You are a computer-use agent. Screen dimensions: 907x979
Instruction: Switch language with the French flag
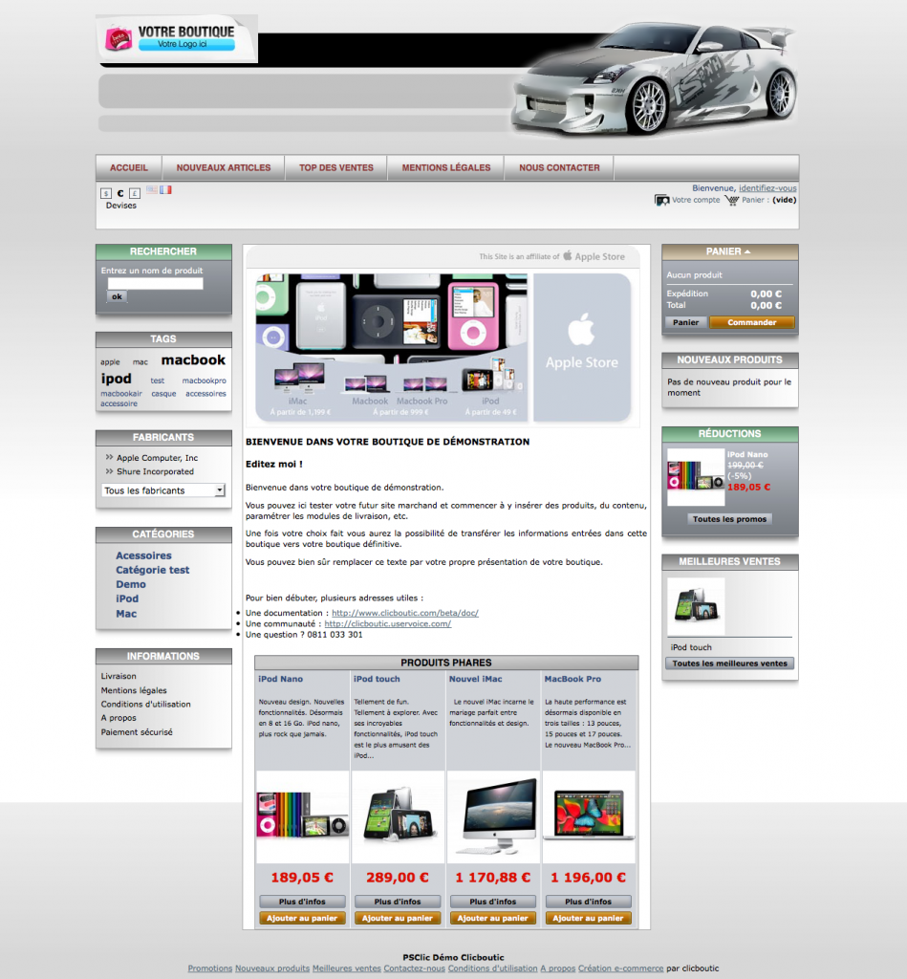point(165,190)
